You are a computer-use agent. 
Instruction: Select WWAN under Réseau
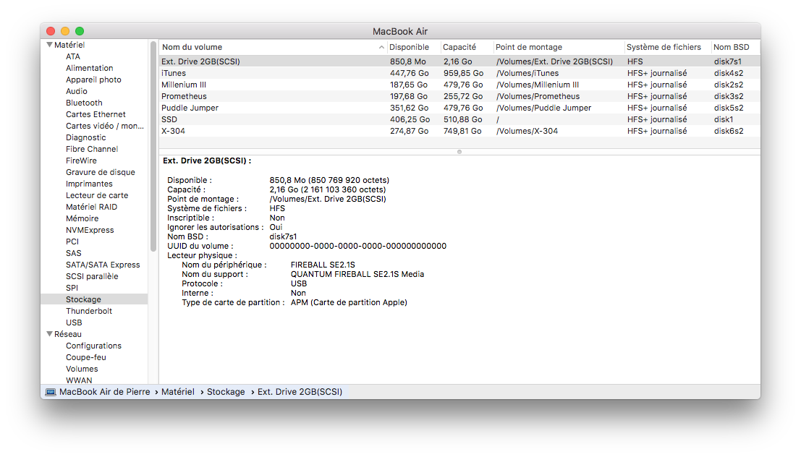[79, 380]
